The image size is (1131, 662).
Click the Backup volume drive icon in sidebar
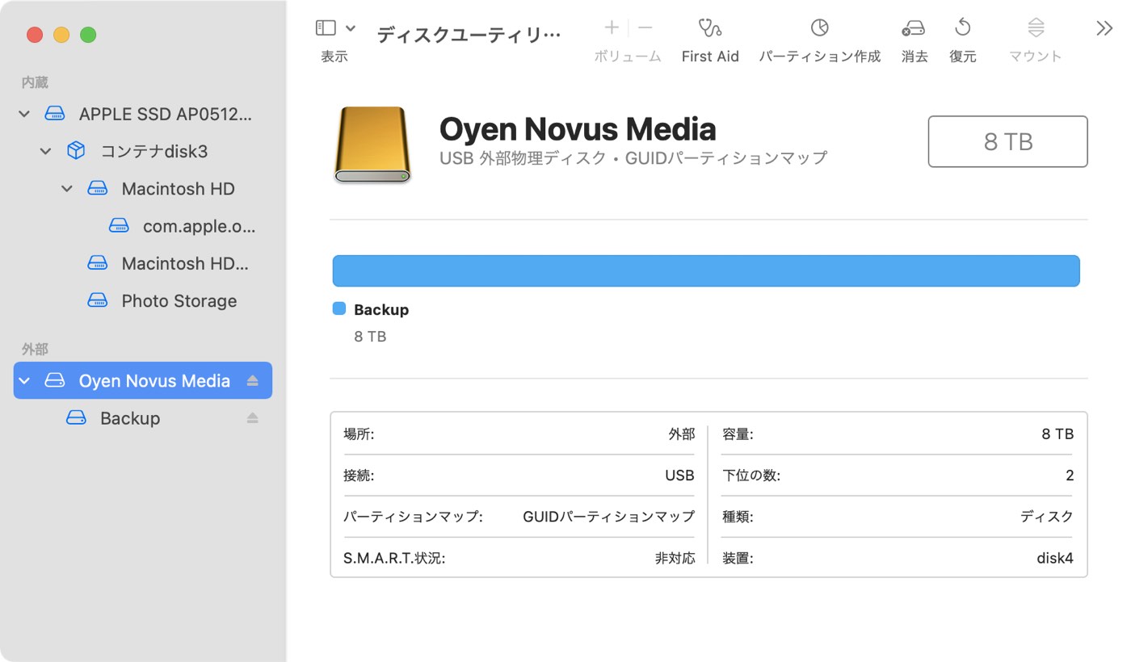(76, 418)
